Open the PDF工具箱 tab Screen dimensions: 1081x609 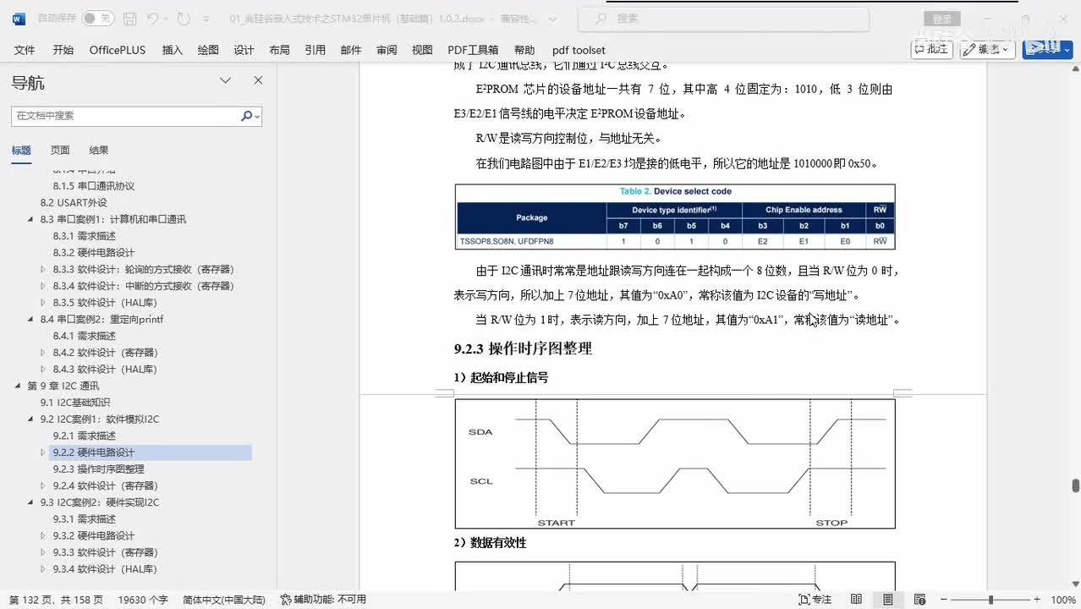click(473, 50)
